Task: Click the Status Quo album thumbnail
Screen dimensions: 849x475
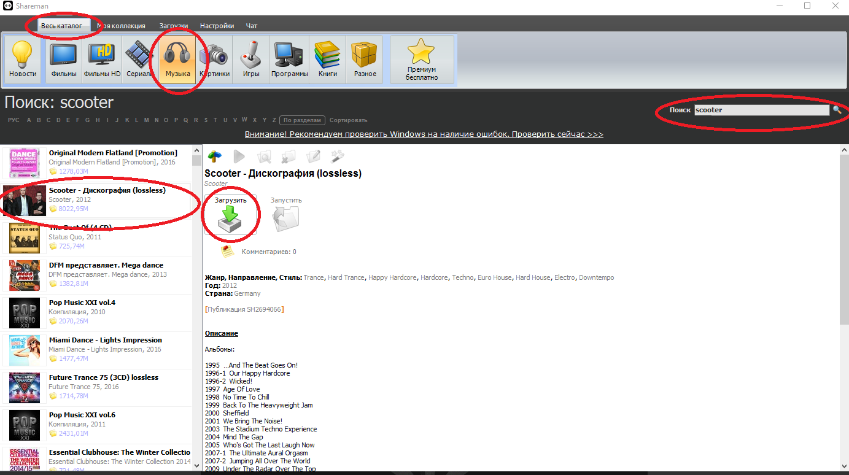Action: coord(25,238)
